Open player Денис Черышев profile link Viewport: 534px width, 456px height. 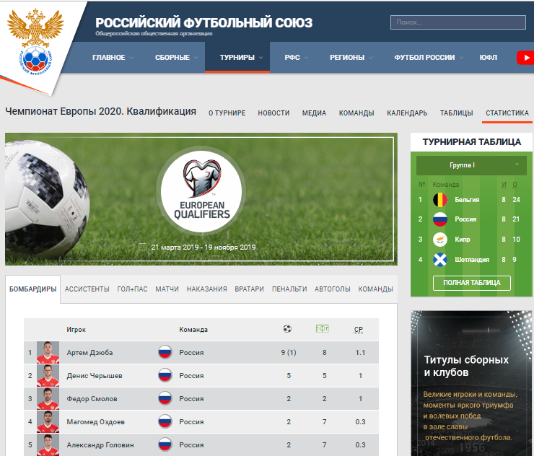[x=95, y=376]
